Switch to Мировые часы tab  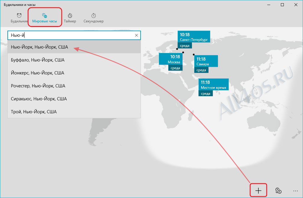pos(44,18)
